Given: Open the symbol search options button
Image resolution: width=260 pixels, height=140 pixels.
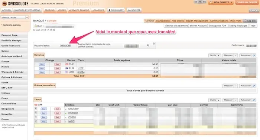Looking at the screenshot, I should coord(27,17).
